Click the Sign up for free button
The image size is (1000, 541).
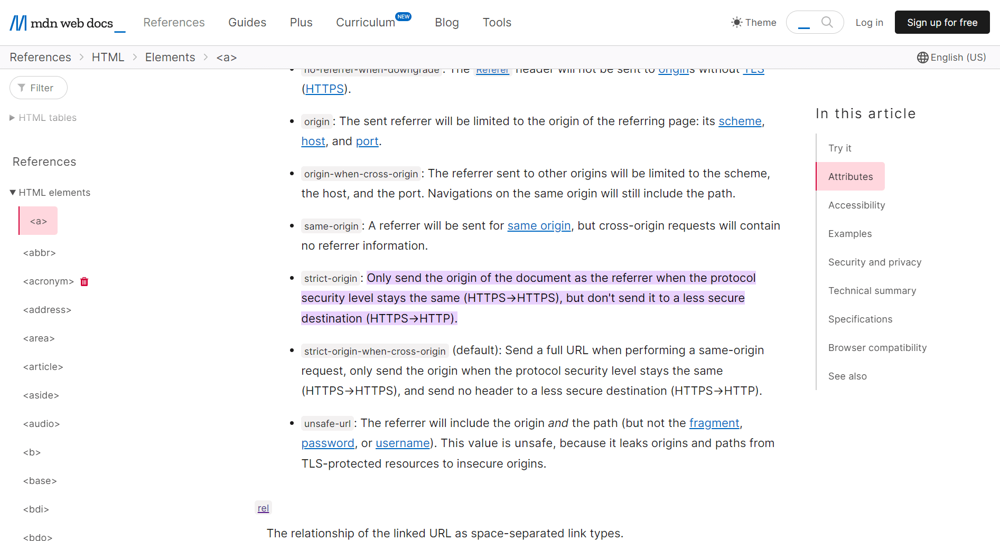tap(942, 22)
